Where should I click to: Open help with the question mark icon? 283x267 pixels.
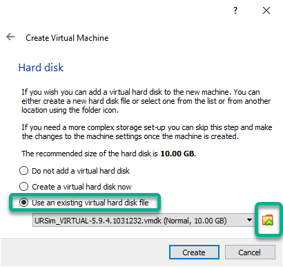pyautogui.click(x=235, y=10)
